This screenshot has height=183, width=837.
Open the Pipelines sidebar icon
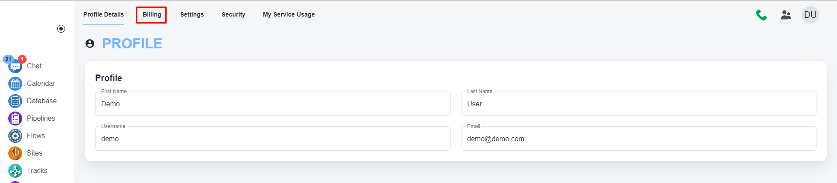point(15,119)
